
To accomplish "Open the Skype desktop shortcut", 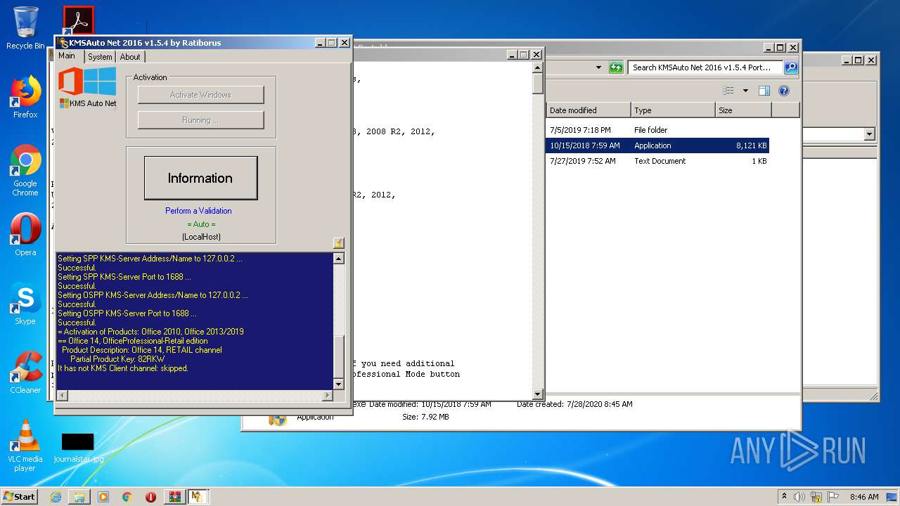I will (x=25, y=304).
